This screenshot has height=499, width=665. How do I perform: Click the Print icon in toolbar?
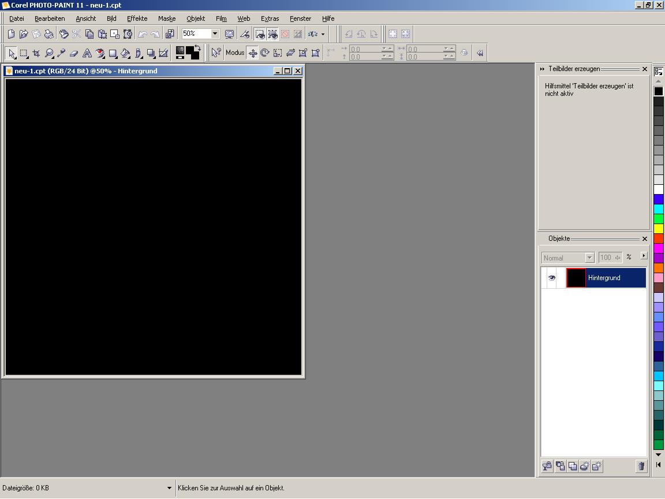49,34
